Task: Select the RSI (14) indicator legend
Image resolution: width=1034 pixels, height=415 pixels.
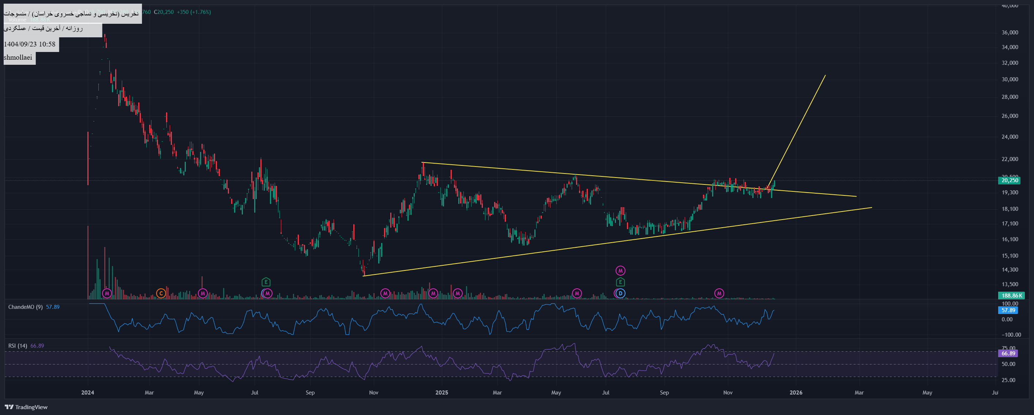Action: point(18,345)
